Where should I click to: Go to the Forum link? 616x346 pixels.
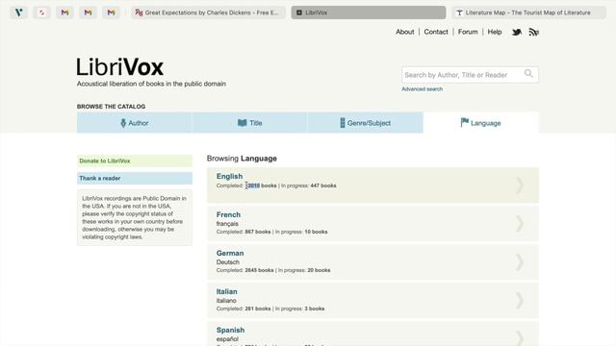(x=468, y=32)
